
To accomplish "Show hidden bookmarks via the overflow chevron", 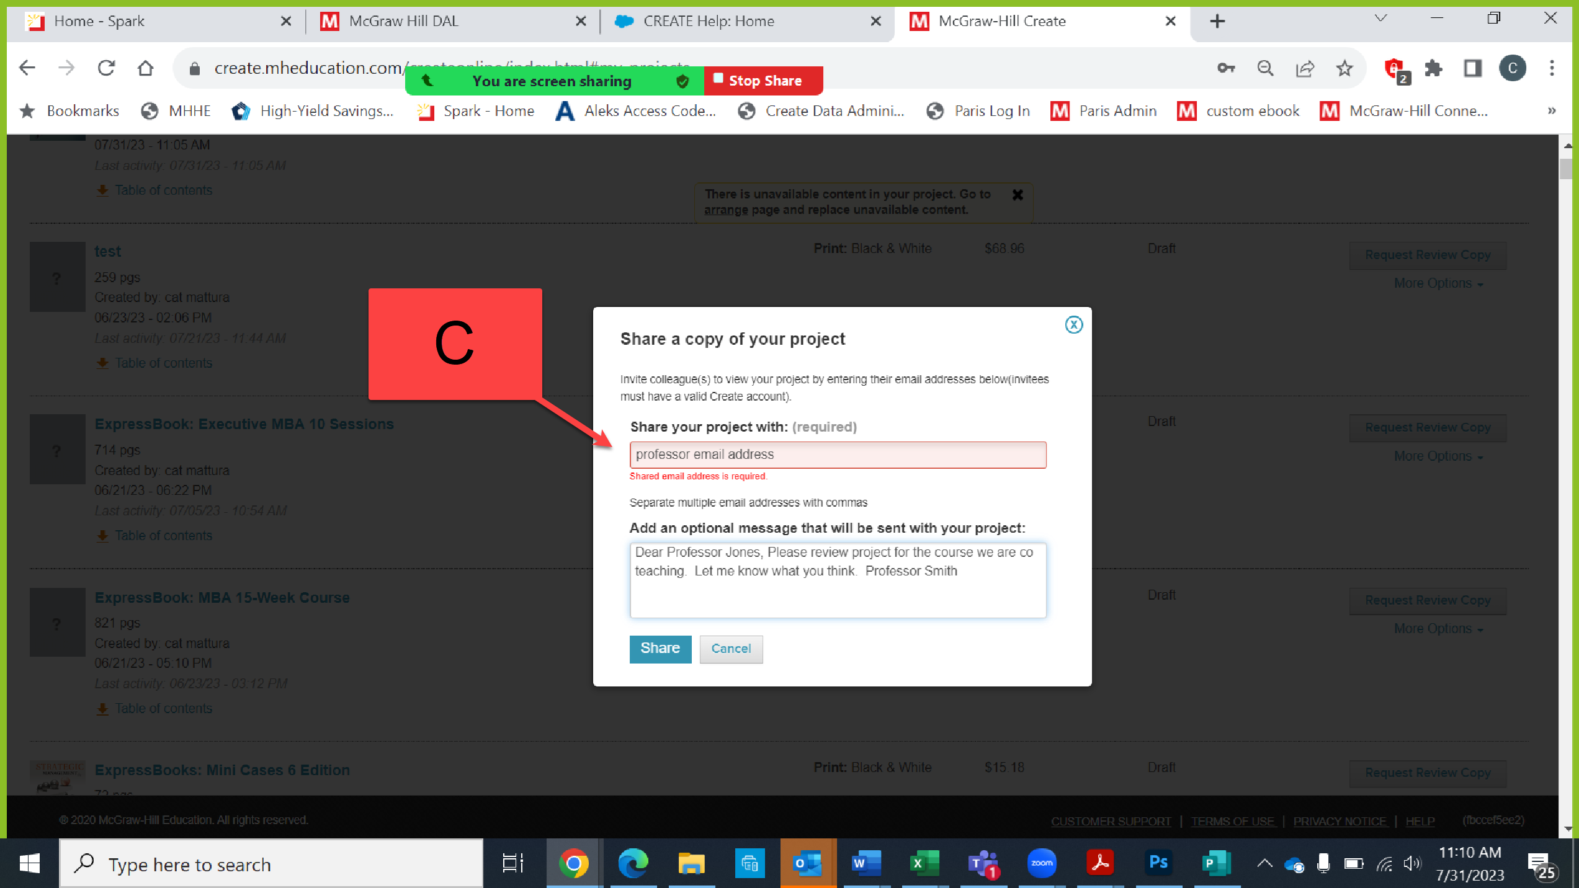I will click(1552, 111).
